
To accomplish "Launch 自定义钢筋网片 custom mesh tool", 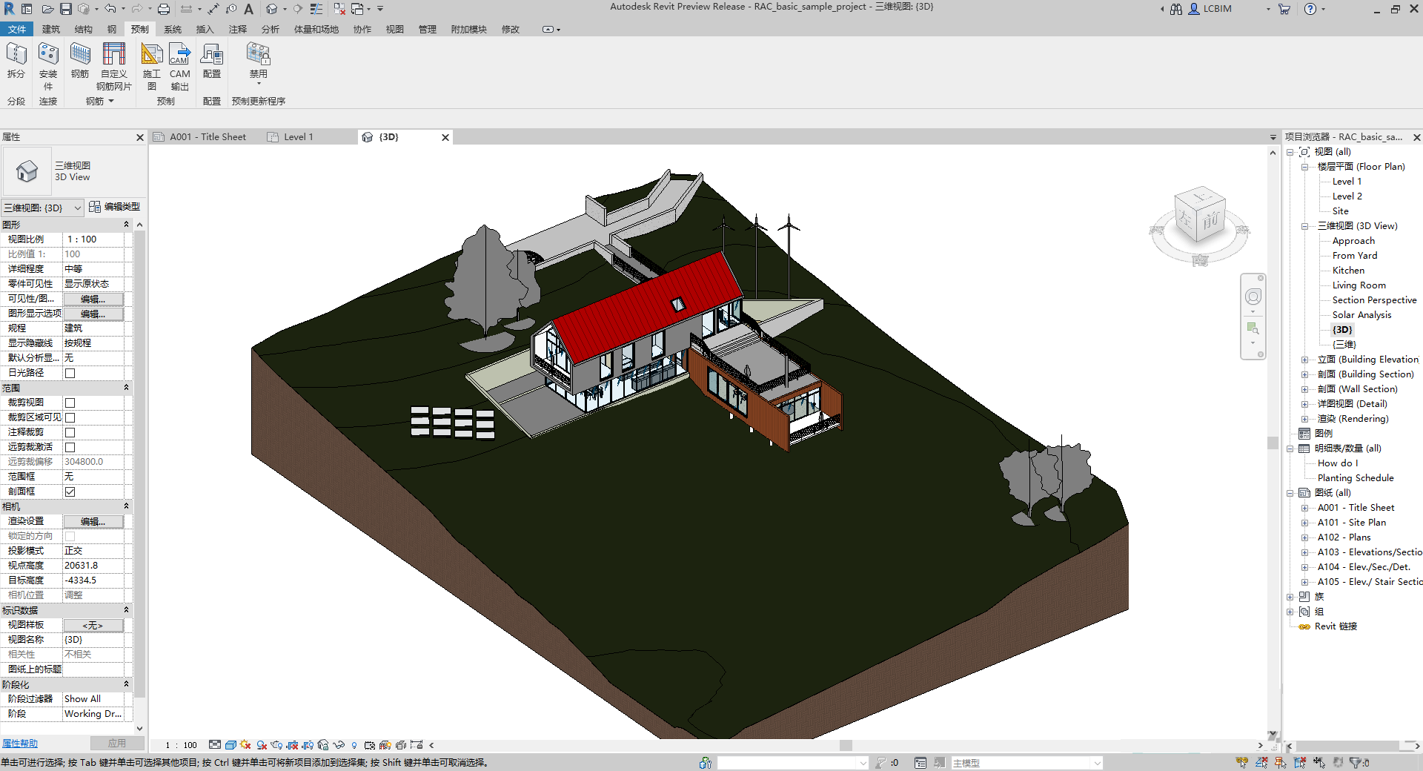I will click(114, 66).
